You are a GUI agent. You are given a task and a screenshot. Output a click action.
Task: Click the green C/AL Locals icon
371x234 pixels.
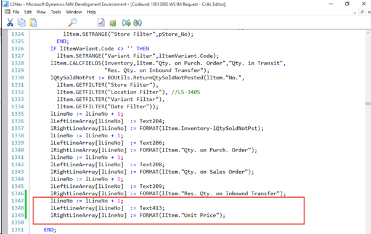113,23
